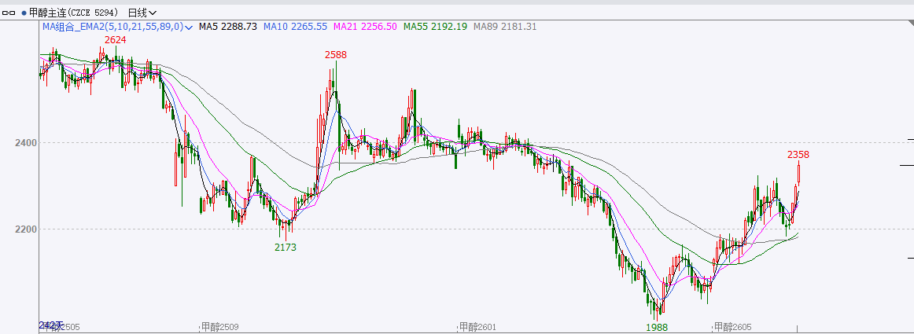The width and height of the screenshot is (914, 334).
Task: Select the MA10 2265.55 legend value
Action: pos(295,27)
